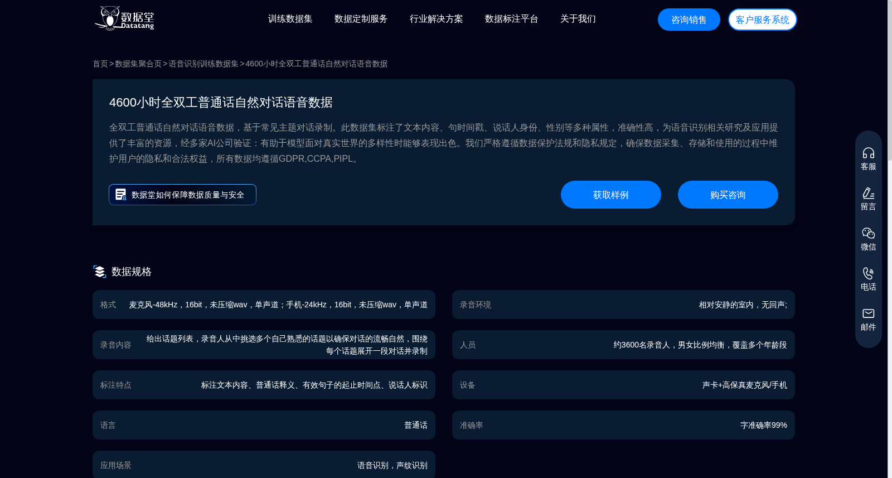The height and width of the screenshot is (478, 892).
Task: Click the last breadcrumb 4600小时全双工普通话自然对话语音数据
Action: 317,64
